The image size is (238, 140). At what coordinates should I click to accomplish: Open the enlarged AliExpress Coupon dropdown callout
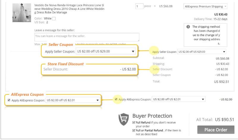73,100
